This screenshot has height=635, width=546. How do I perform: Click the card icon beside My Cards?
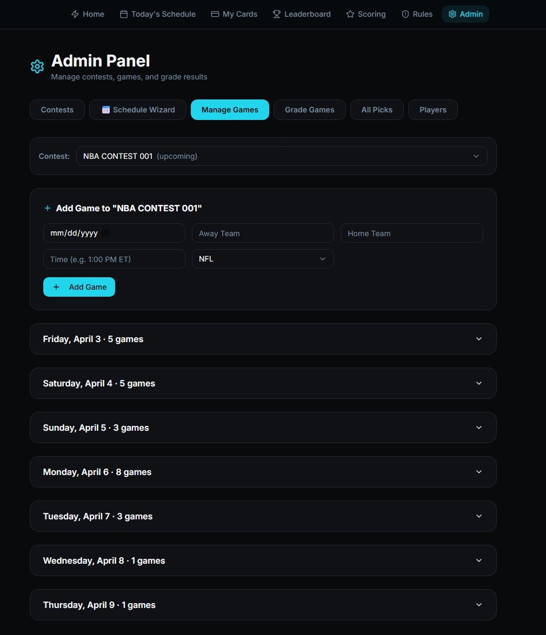click(215, 14)
